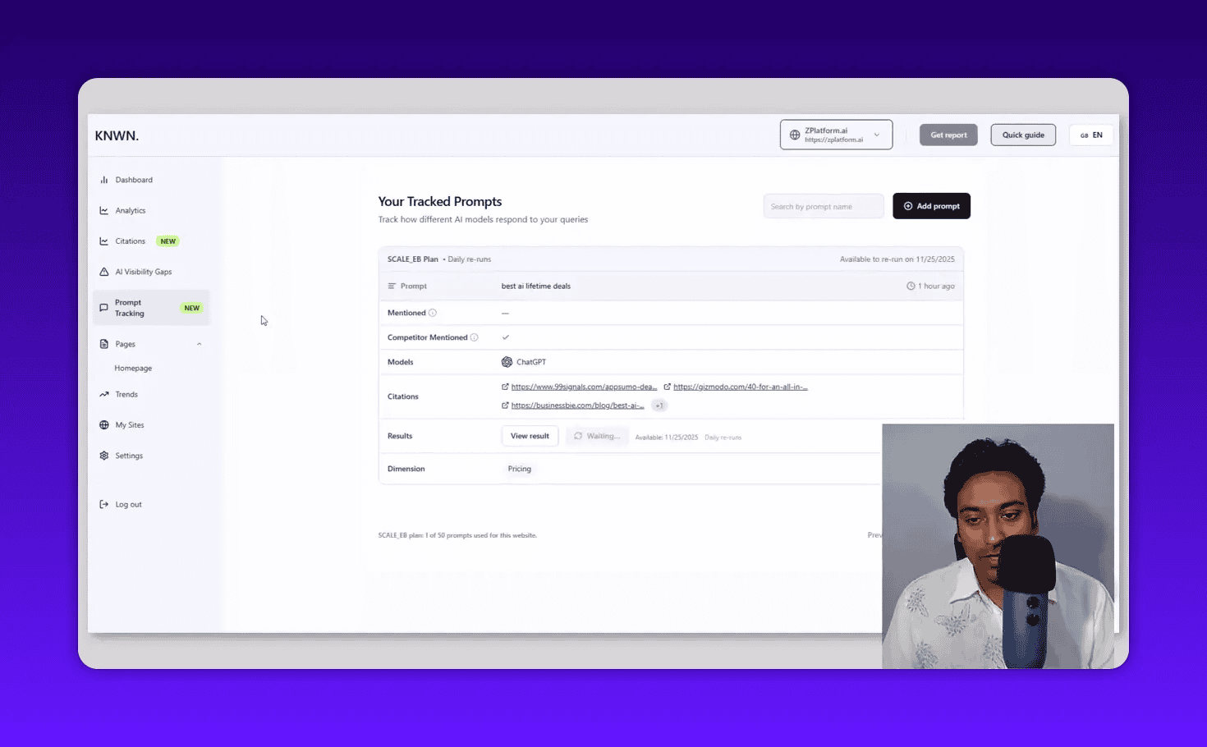Click the AI Visibility Gaps warning icon
This screenshot has height=747, width=1207.
point(104,272)
